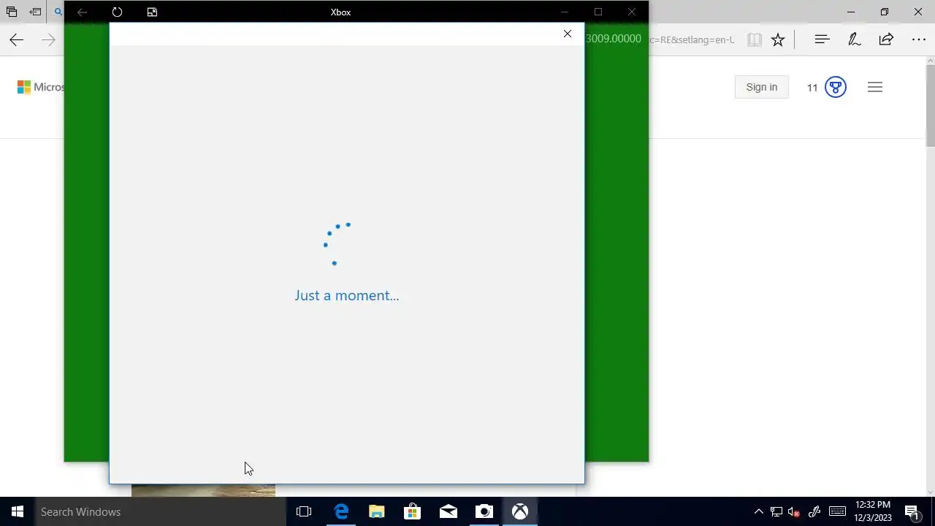Screen dimensions: 935x526
Task: Click the Xbox app taskbar icon
Action: pyautogui.click(x=520, y=511)
